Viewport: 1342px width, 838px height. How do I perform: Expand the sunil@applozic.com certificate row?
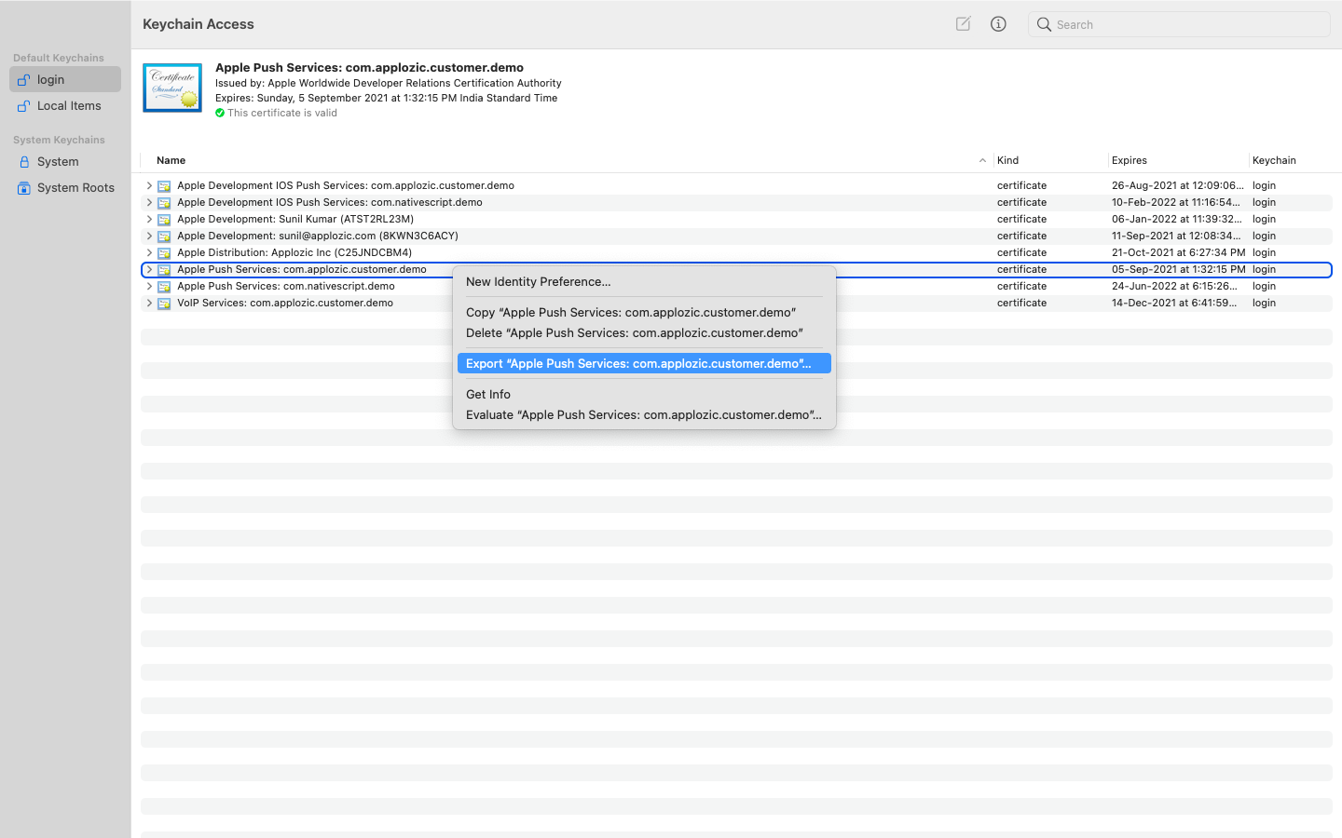(149, 236)
